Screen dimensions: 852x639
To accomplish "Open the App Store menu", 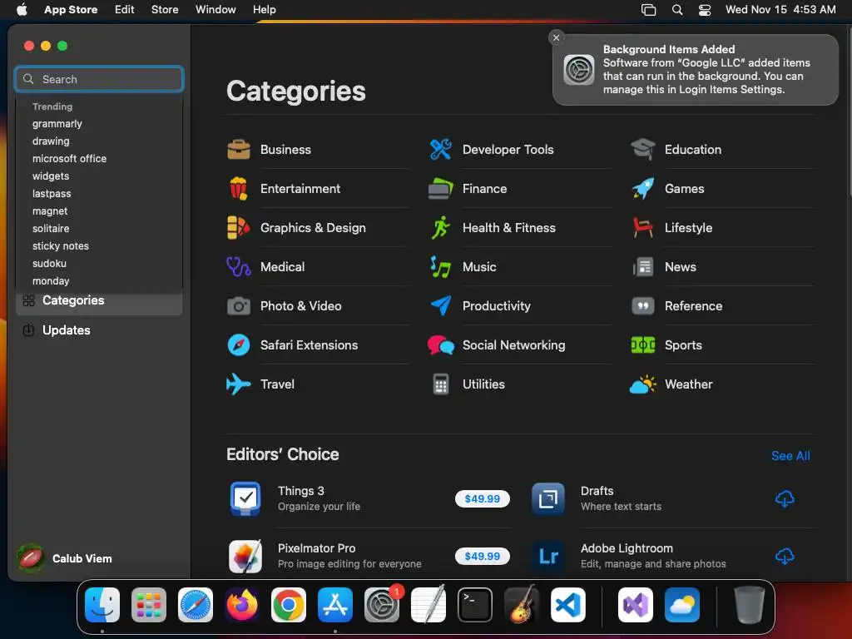I will 71,9.
